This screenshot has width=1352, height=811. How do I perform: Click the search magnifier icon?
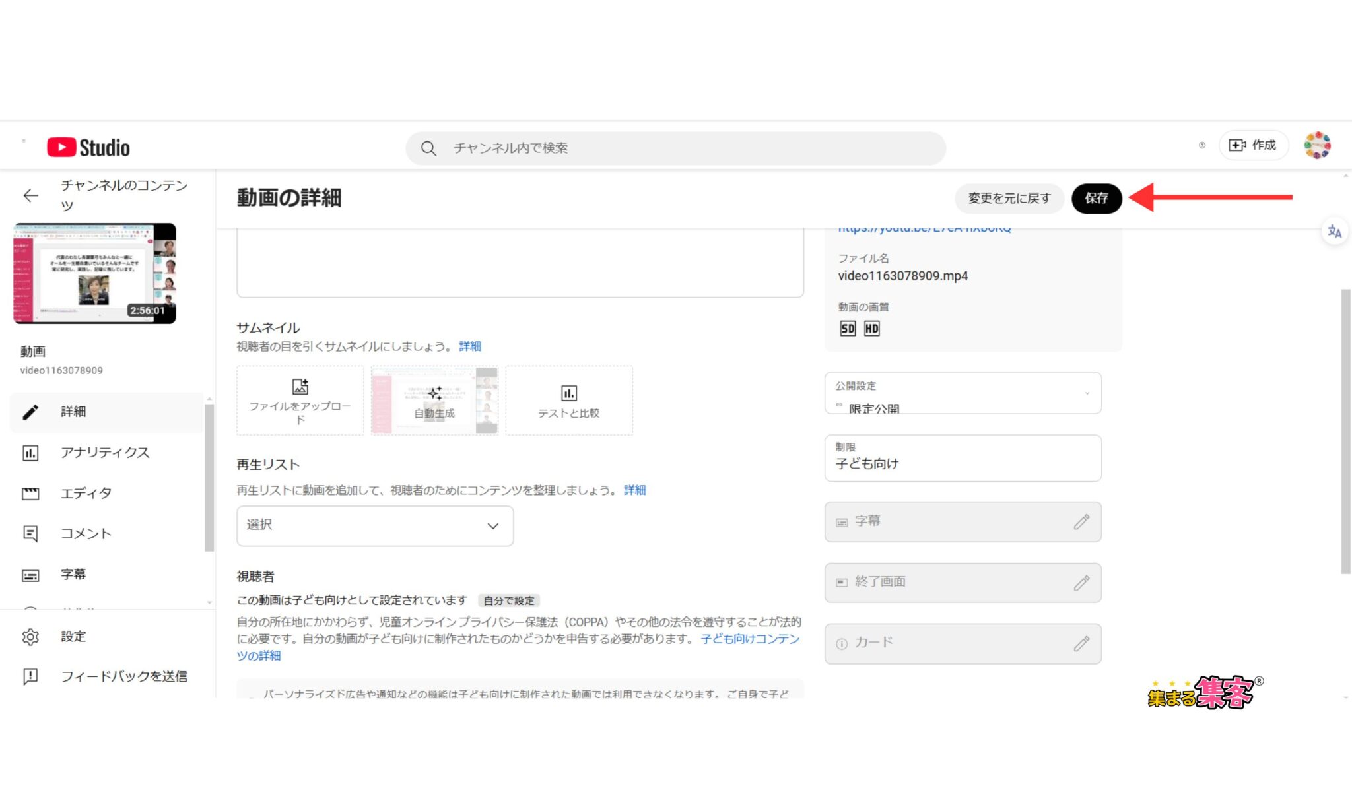coord(428,148)
